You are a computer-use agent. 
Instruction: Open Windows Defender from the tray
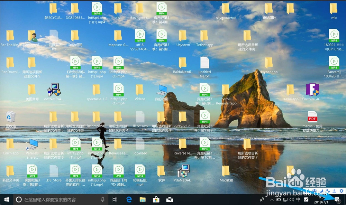click(x=306, y=199)
